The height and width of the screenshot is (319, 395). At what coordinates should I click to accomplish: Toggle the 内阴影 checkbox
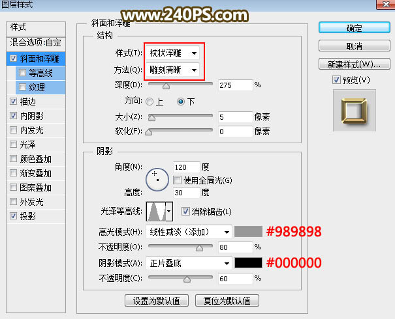tap(13, 116)
